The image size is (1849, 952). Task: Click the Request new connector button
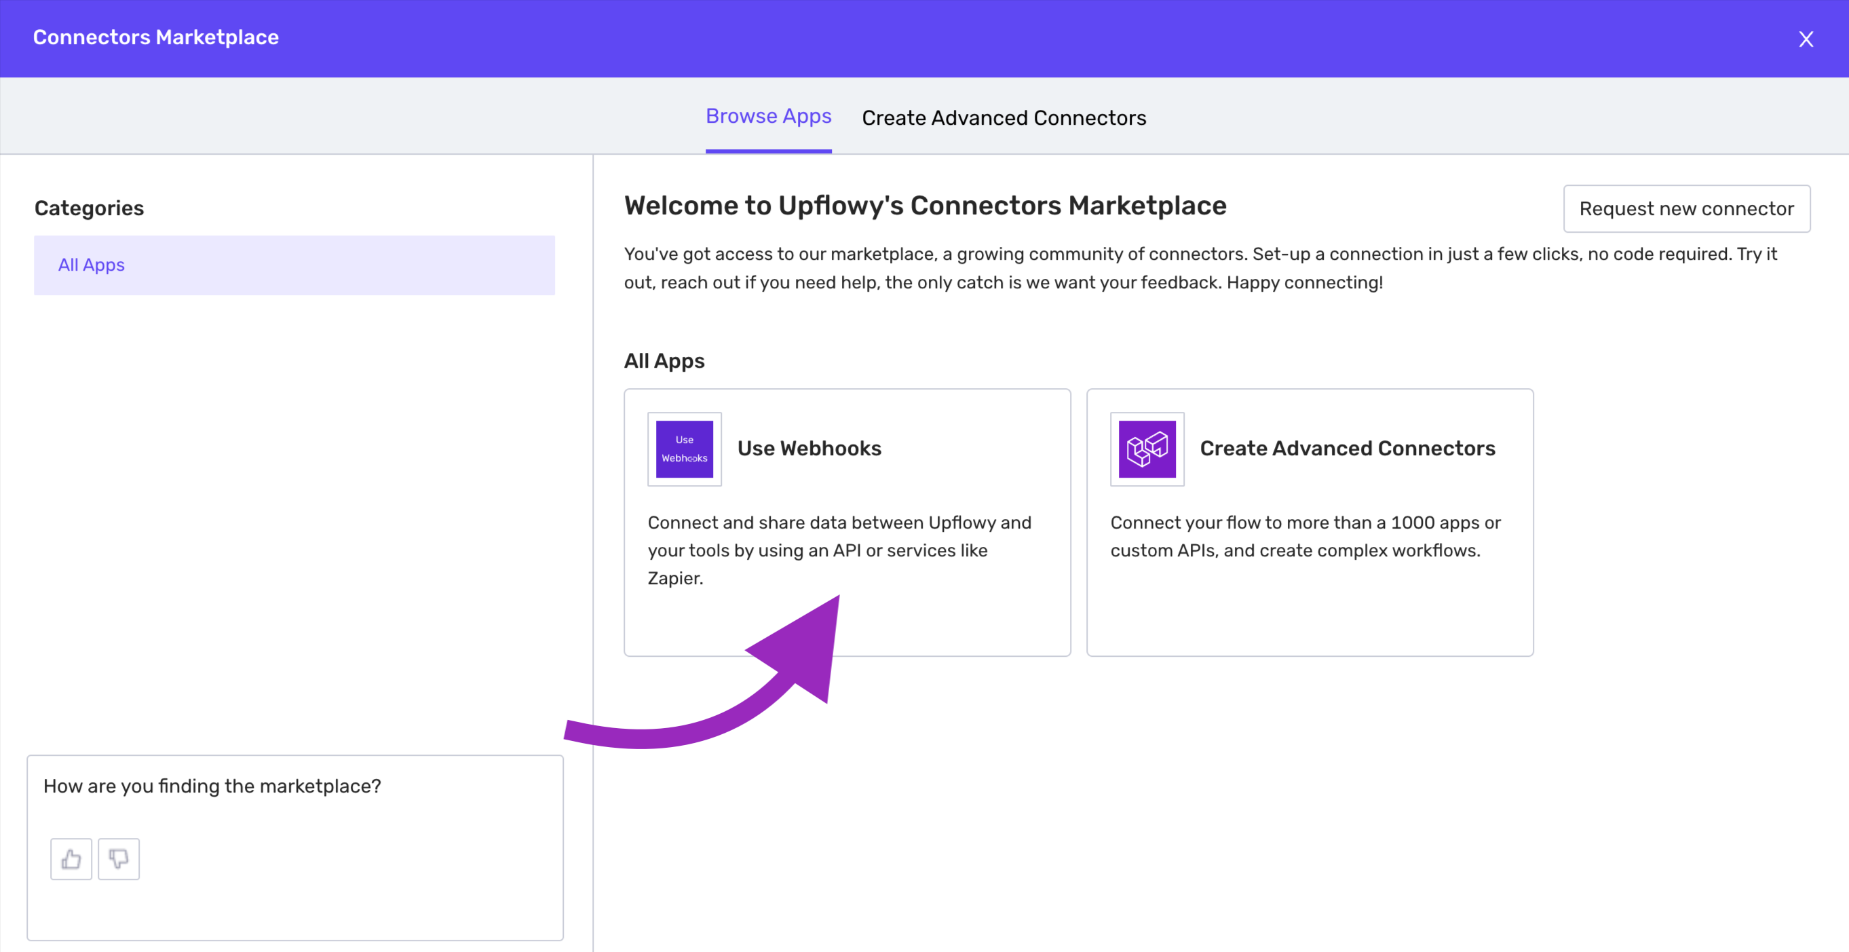1686,209
